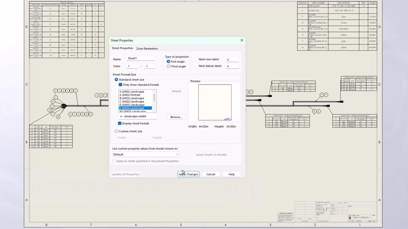Switch to Sheet Properties tab
Image resolution: width=408 pixels, height=229 pixels.
(122, 48)
